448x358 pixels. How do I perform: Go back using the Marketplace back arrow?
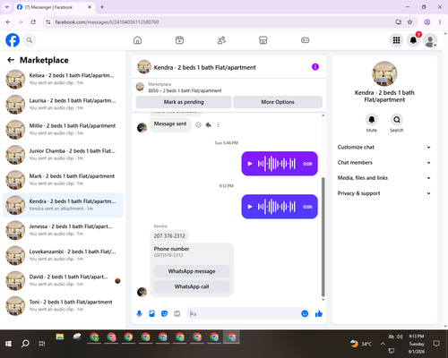click(11, 60)
